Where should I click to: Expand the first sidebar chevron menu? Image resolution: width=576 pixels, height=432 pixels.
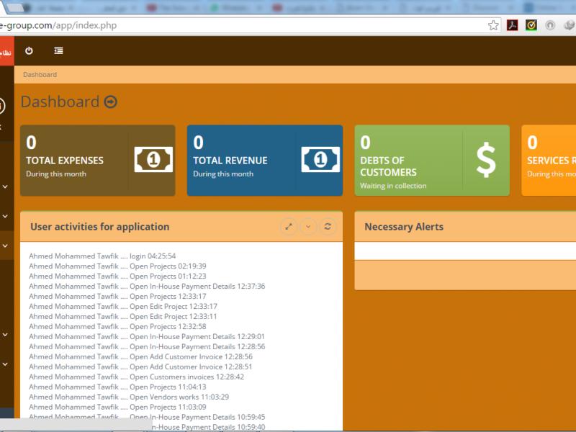click(6, 186)
